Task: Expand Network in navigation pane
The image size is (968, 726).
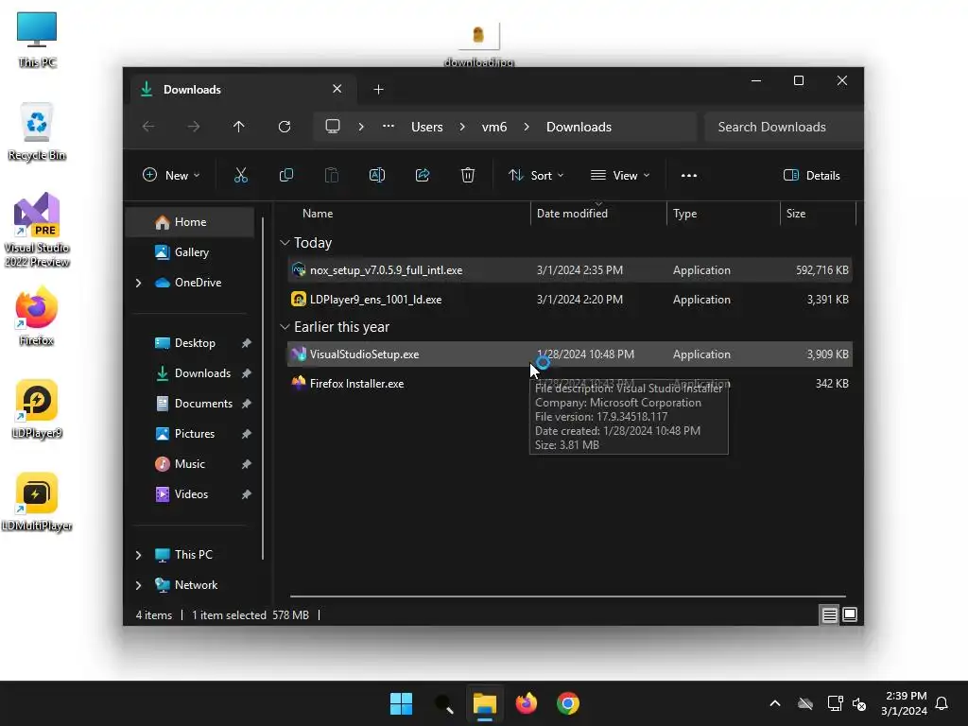Action: [138, 585]
